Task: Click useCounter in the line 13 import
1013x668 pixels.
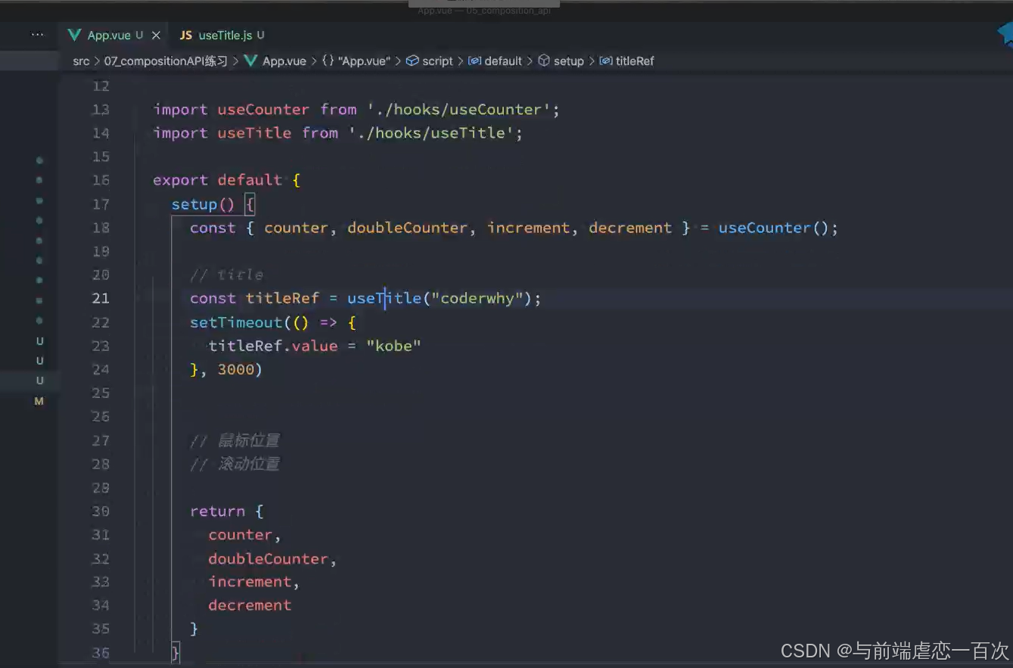Action: [x=263, y=110]
